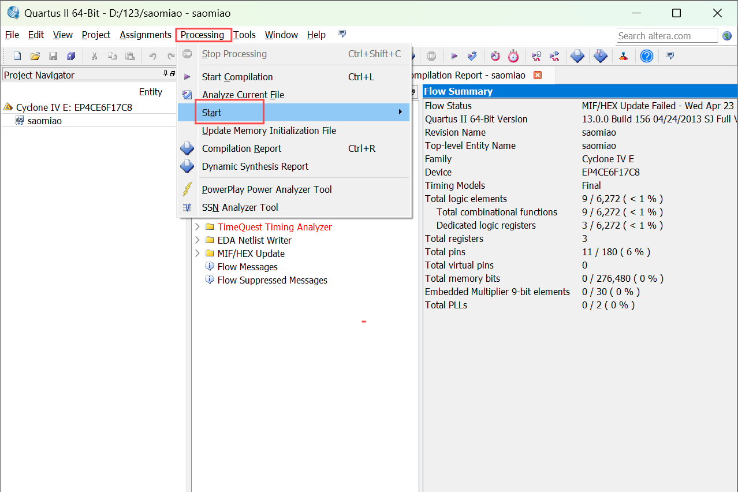Image resolution: width=738 pixels, height=492 pixels.
Task: Expand the MIF/HEX Update folder
Action: [197, 254]
